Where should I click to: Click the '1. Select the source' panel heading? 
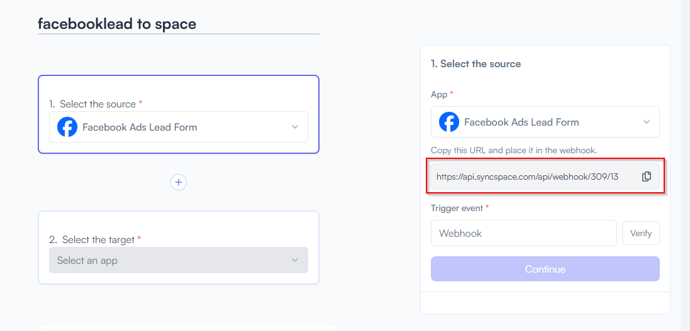476,63
